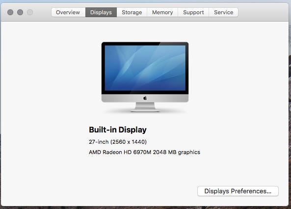Select the Built-in Display heading
The width and height of the screenshot is (291, 209).
coord(118,130)
